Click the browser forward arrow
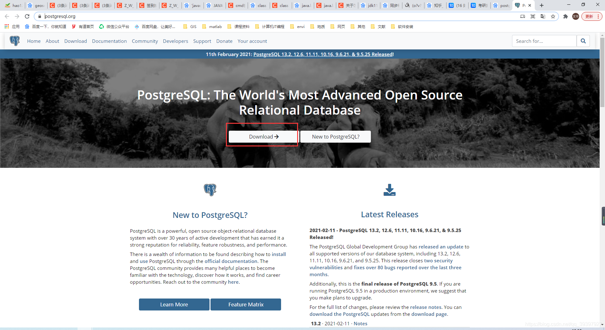605x330 pixels. coord(17,16)
